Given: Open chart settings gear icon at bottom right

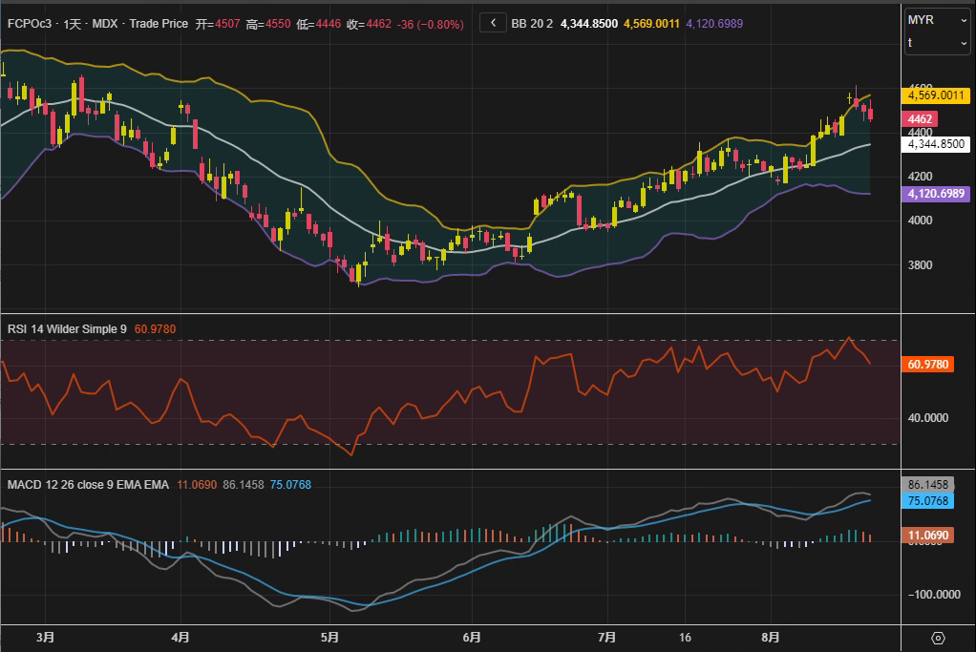Looking at the screenshot, I should pos(938,639).
